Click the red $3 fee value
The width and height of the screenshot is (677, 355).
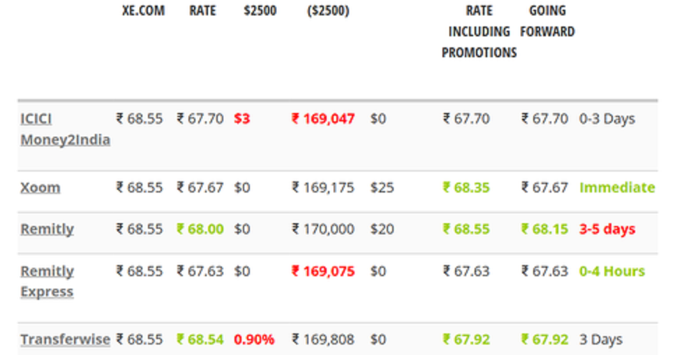pos(241,119)
